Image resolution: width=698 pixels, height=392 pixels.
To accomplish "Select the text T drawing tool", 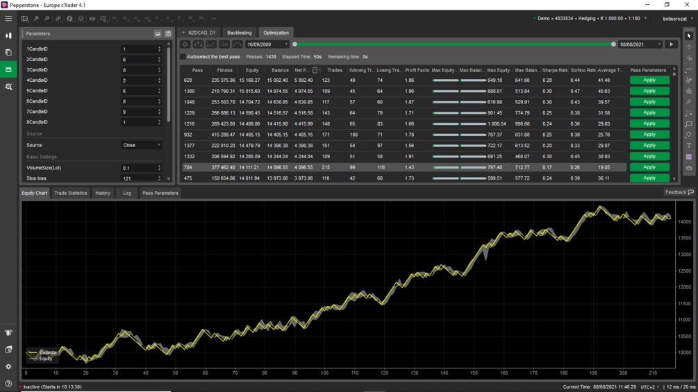I will point(689,146).
